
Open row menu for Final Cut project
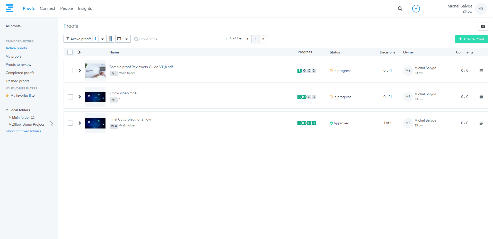tap(481, 123)
